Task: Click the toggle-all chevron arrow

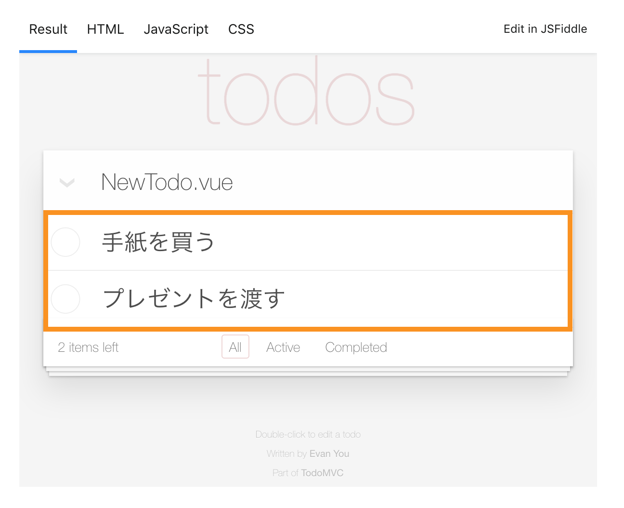Action: 66,183
